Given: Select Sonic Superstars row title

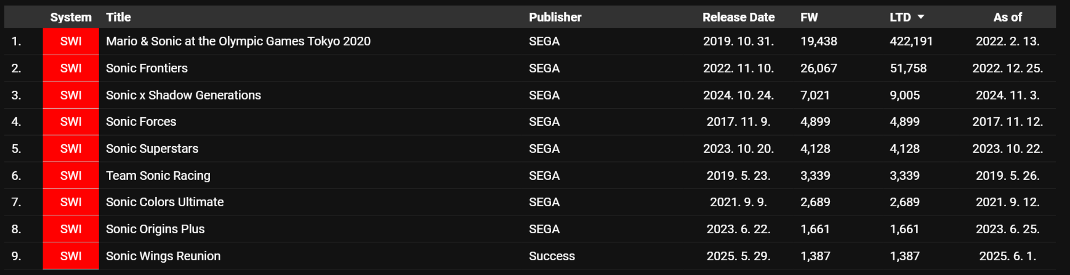Looking at the screenshot, I should coord(152,149).
